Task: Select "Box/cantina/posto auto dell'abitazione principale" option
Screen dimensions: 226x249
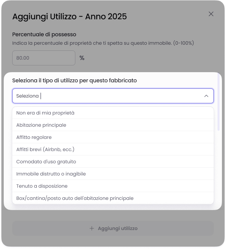Action: [75, 198]
